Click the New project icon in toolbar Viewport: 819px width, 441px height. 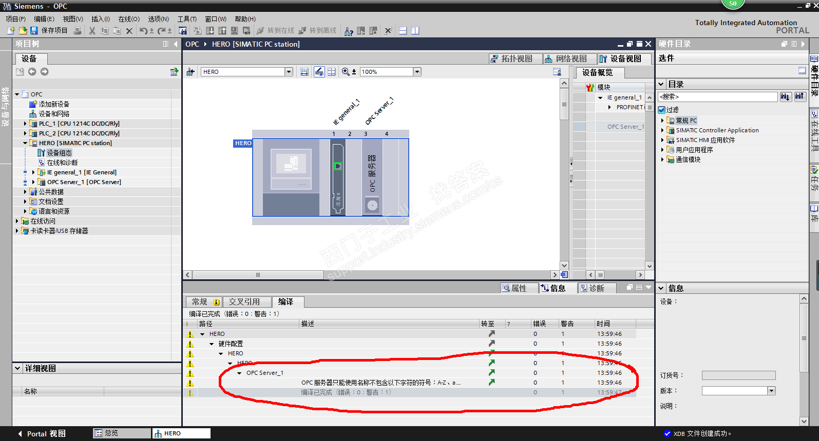point(11,31)
